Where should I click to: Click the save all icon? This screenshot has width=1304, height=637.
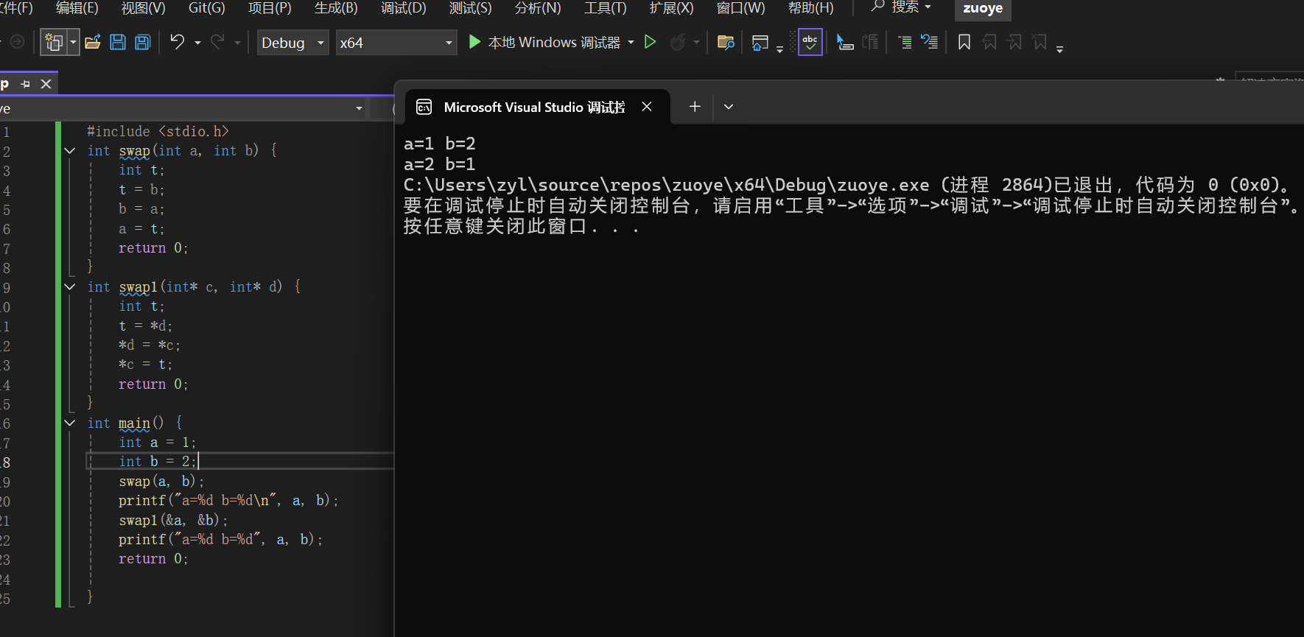[143, 43]
